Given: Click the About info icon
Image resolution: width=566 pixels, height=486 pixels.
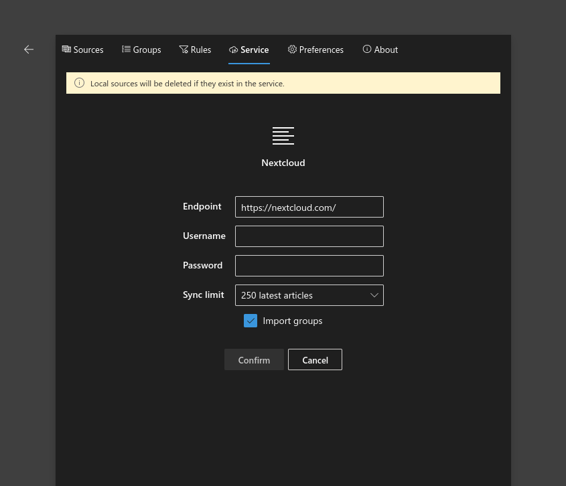Looking at the screenshot, I should click(367, 49).
